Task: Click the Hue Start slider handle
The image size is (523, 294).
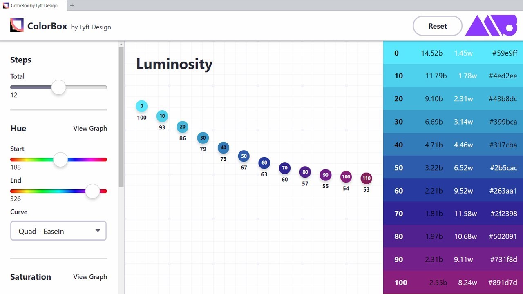Action: [x=60, y=160]
